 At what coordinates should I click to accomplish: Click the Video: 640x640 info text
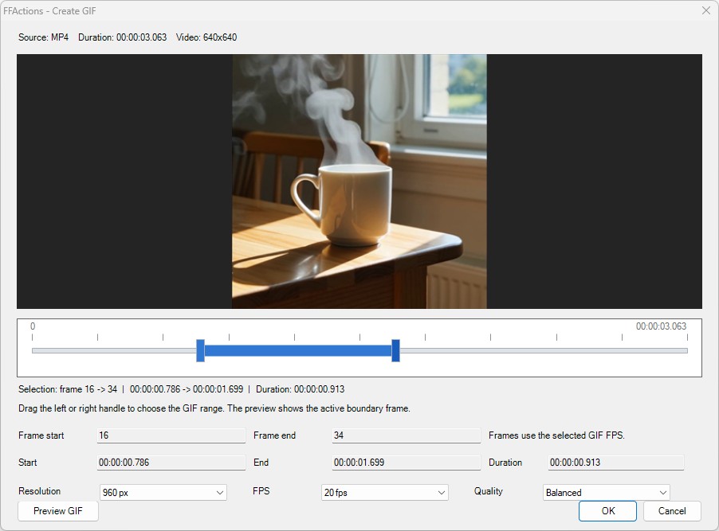pos(206,37)
